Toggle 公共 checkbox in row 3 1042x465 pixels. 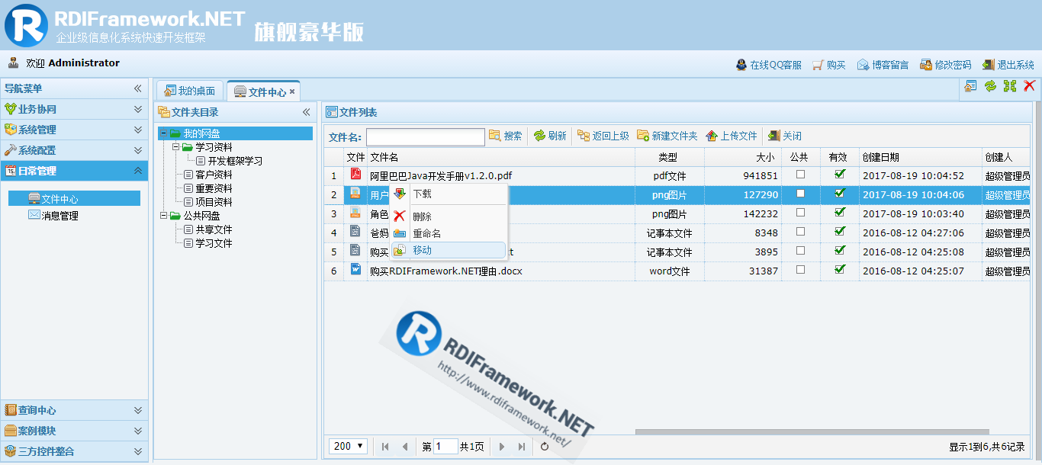(800, 212)
